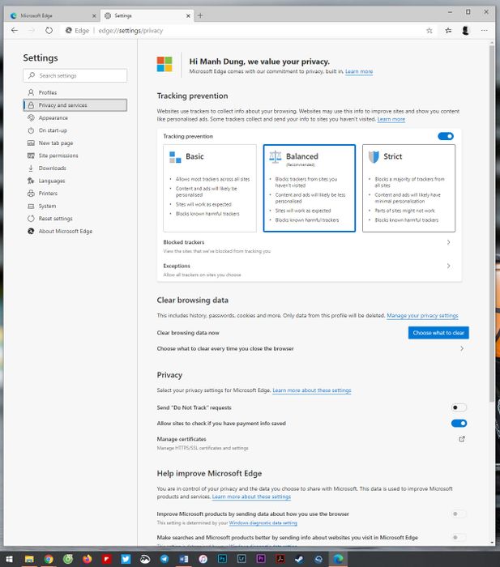Expand Blocked trackers chevron
The height and width of the screenshot is (567, 500).
[x=449, y=242]
